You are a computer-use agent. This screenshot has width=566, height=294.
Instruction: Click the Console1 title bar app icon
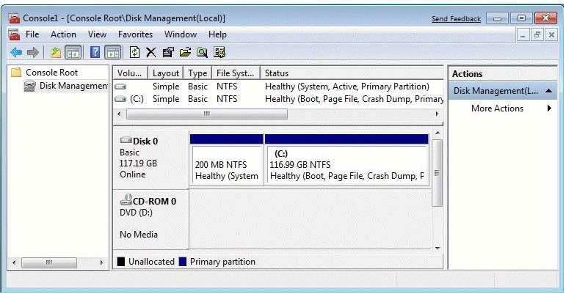point(14,18)
